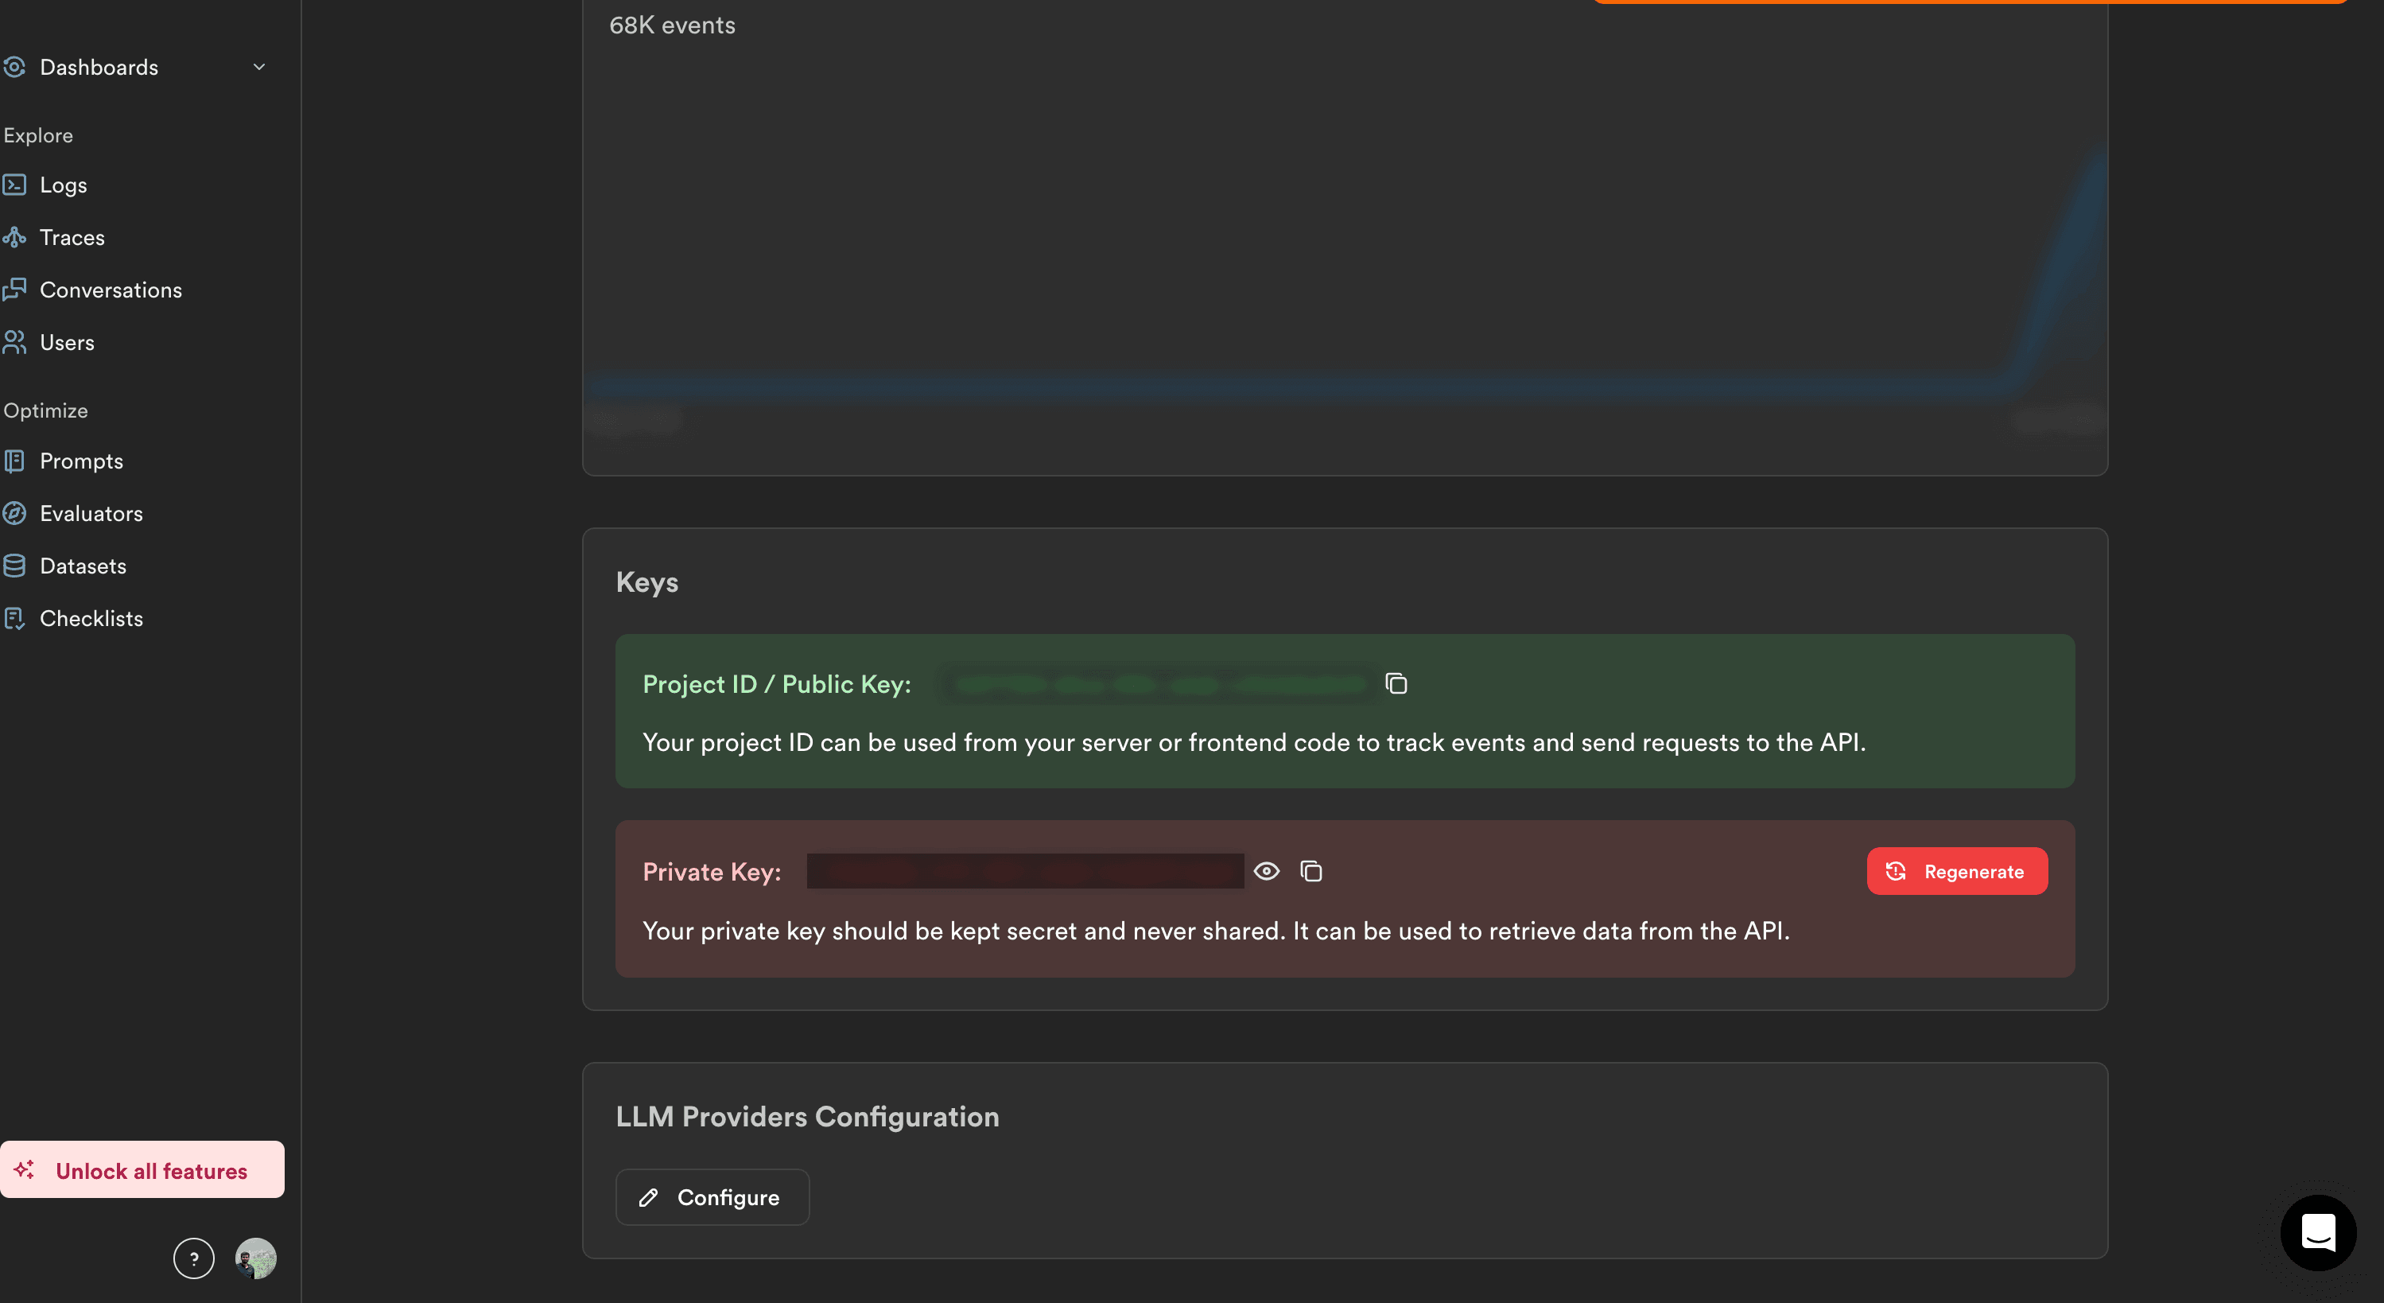Go to Datasets page

coord(83,566)
